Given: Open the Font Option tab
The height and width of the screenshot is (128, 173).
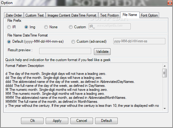Looking at the screenshot, I should coord(149,15).
